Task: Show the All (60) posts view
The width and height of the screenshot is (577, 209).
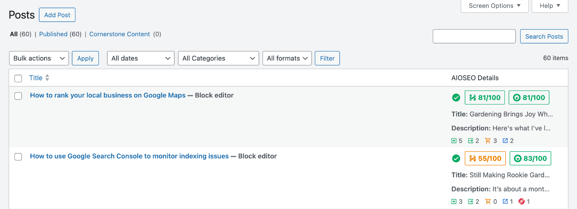Action: 21,34
